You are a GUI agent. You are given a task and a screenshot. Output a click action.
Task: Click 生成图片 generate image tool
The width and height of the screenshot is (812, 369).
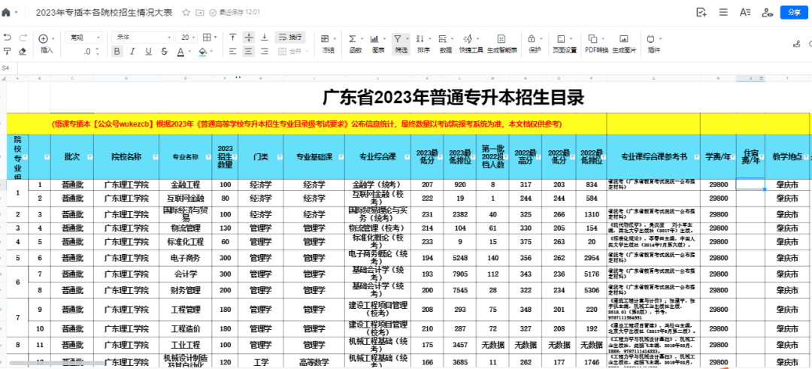pos(623,44)
